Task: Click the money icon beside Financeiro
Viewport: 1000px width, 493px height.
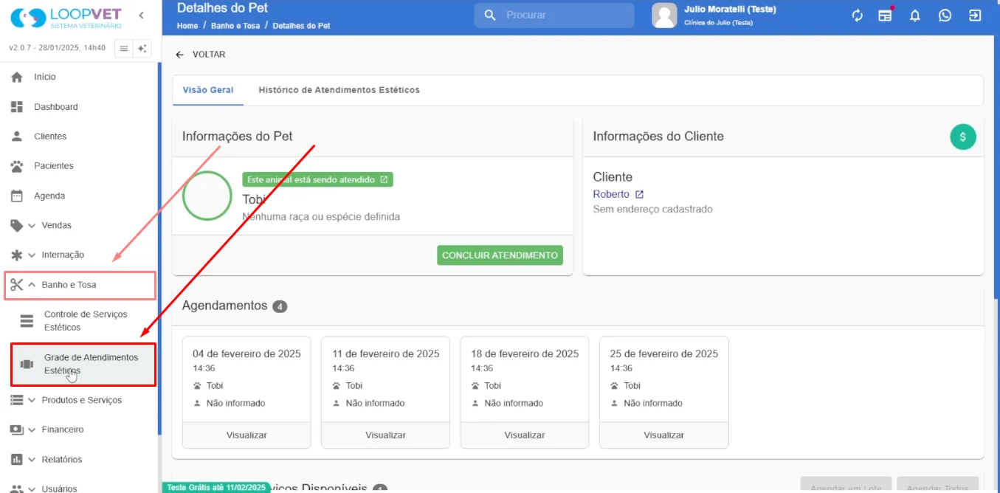Action: [x=16, y=430]
